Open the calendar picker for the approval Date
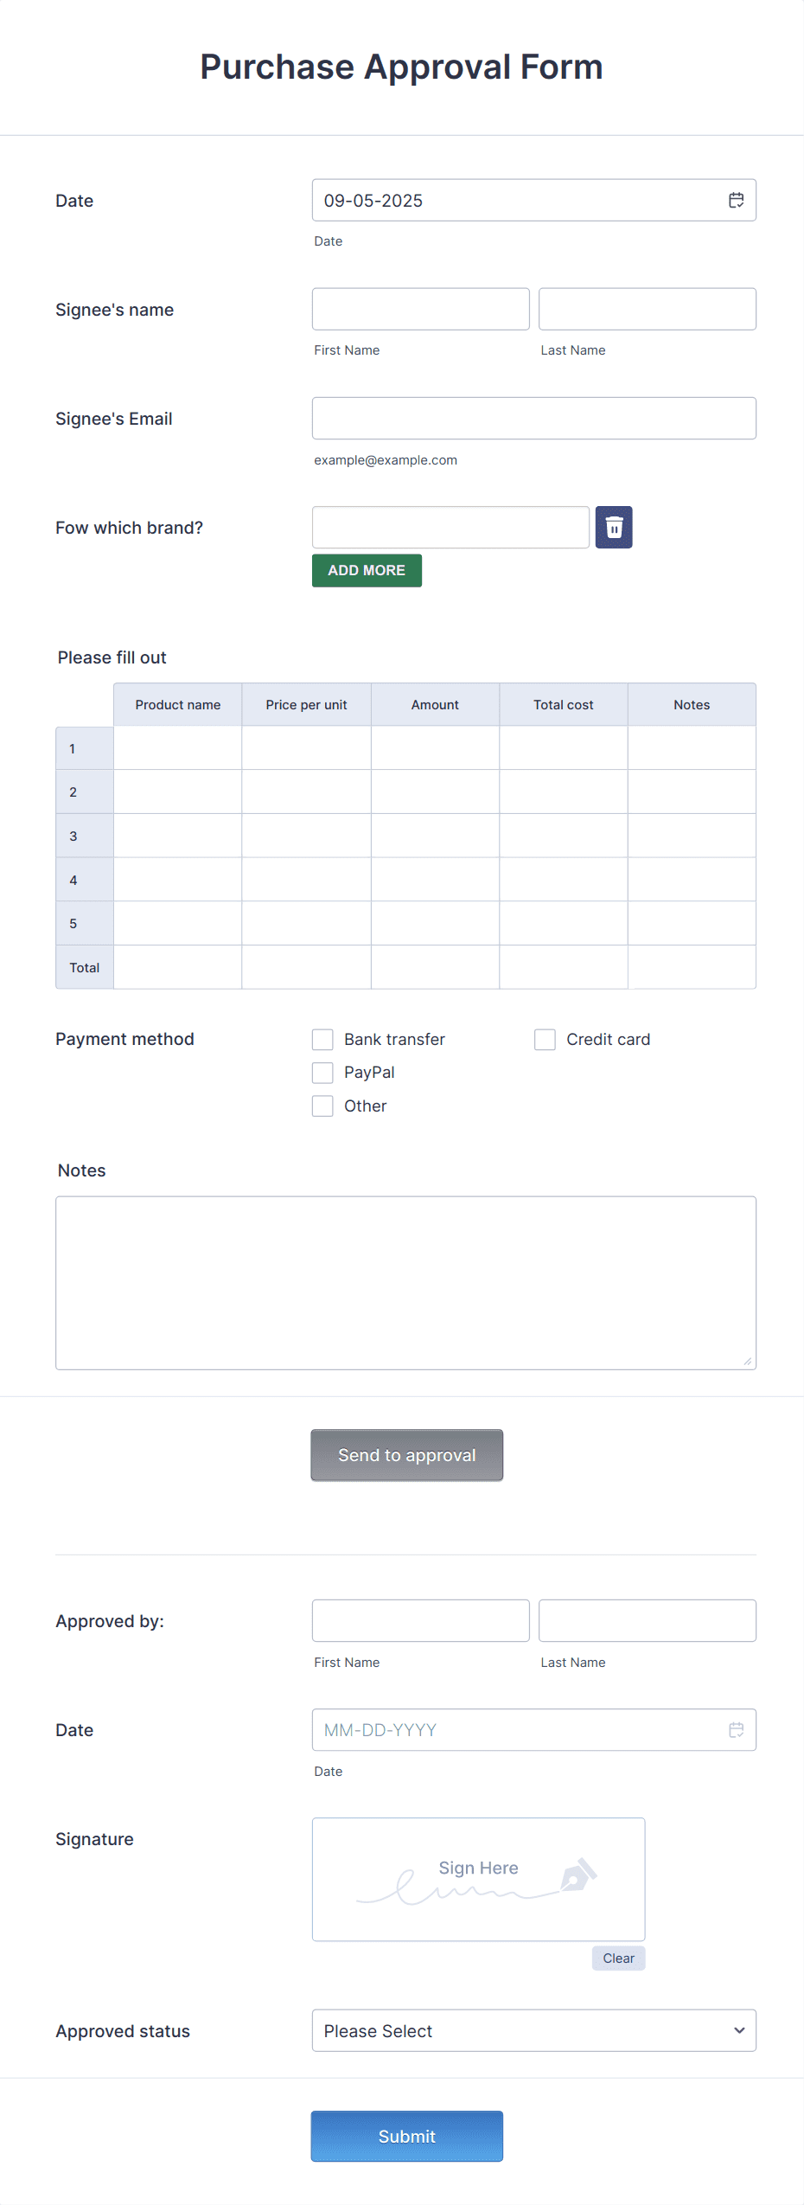804x2205 pixels. pos(737,1730)
